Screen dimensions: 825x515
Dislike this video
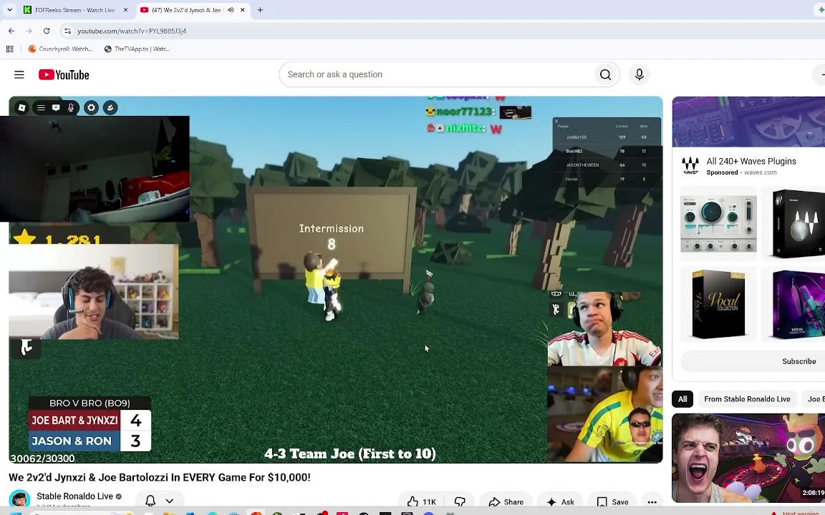460,502
